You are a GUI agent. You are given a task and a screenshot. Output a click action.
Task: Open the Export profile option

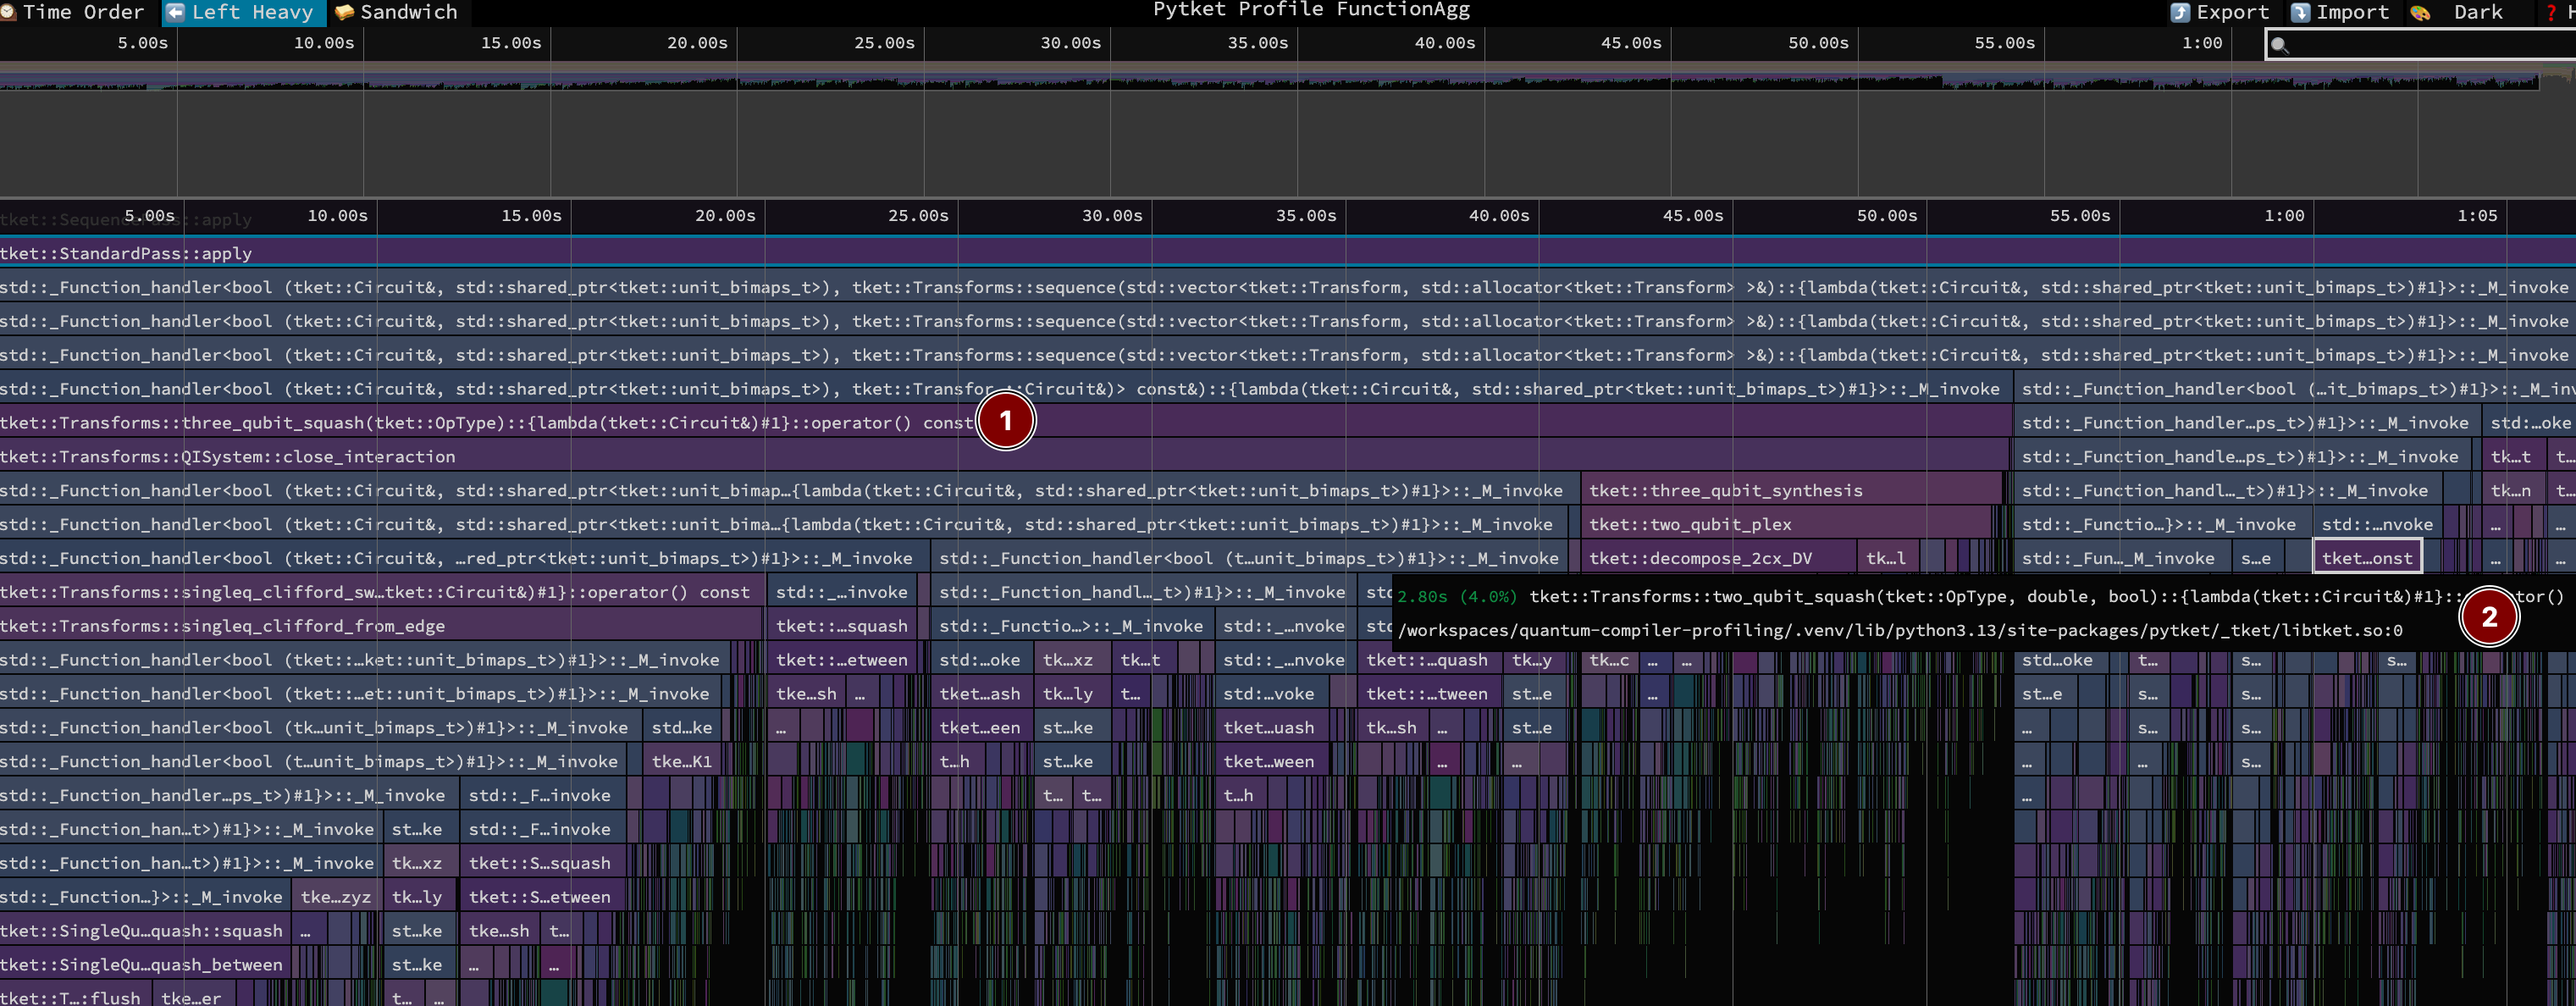pos(2232,12)
